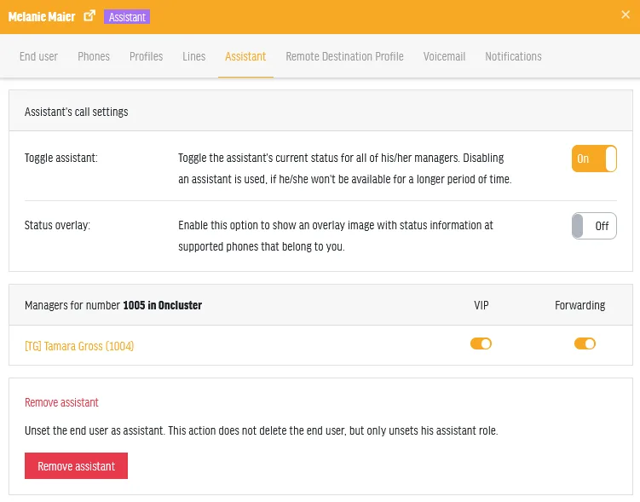Click the Remove assistant section heading
Screen dimensions: 640x502
61,402
